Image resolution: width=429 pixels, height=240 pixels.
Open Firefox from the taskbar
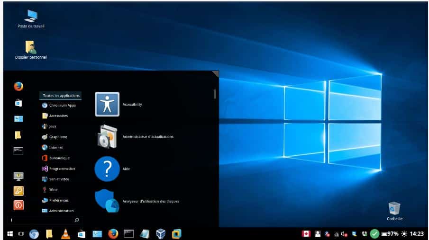(x=113, y=234)
